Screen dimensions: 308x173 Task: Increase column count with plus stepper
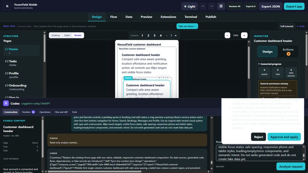(x=176, y=36)
